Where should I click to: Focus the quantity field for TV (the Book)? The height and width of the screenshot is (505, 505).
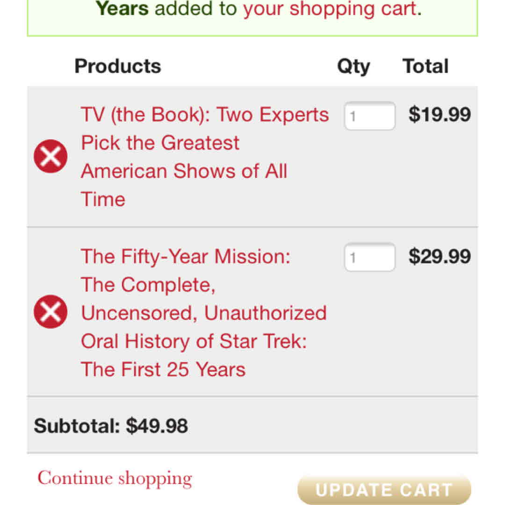[370, 115]
